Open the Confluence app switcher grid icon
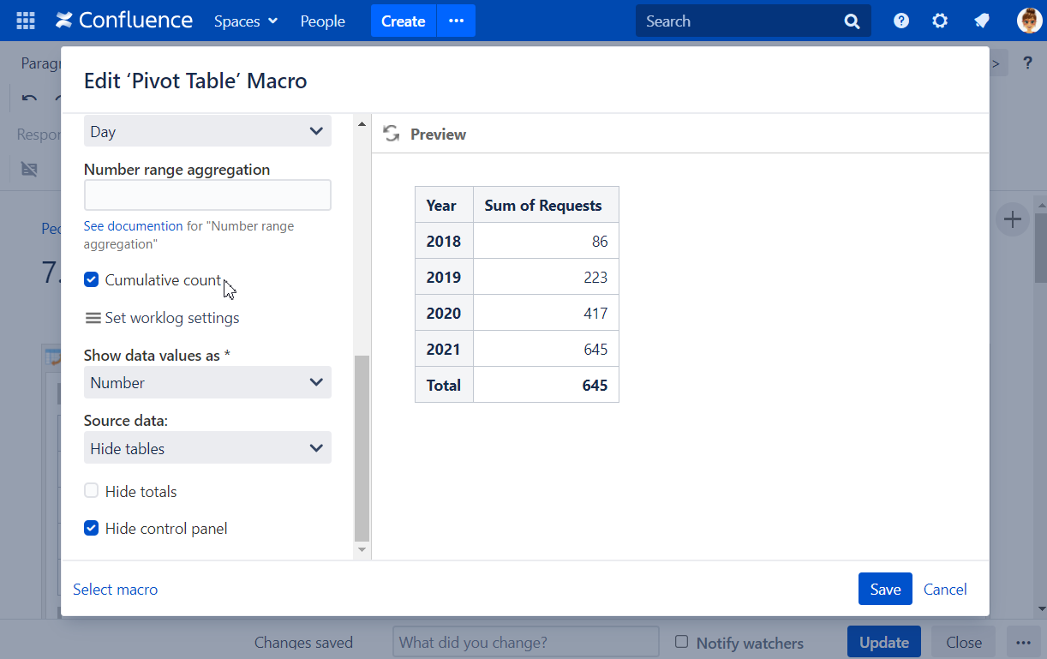The width and height of the screenshot is (1047, 659). pos(26,21)
